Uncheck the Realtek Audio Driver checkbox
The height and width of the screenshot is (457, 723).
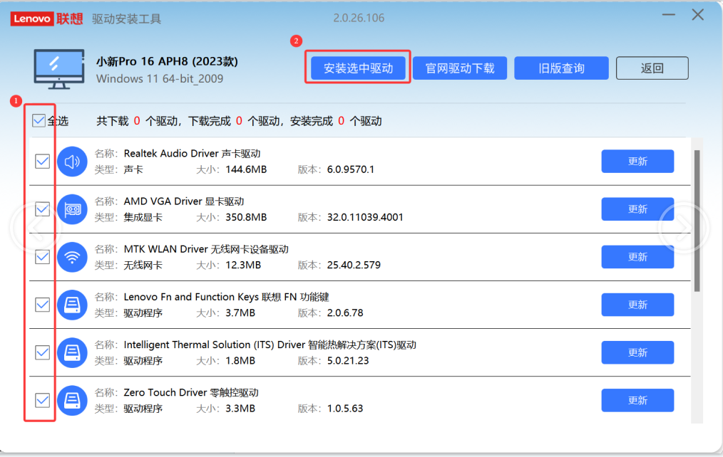[x=42, y=162]
